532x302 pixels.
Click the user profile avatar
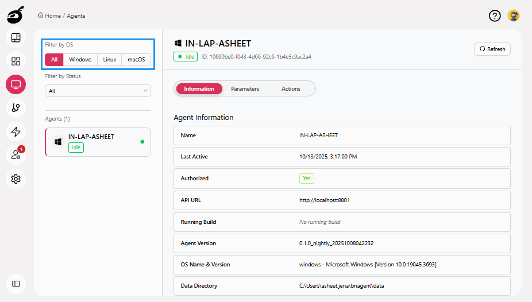514,16
